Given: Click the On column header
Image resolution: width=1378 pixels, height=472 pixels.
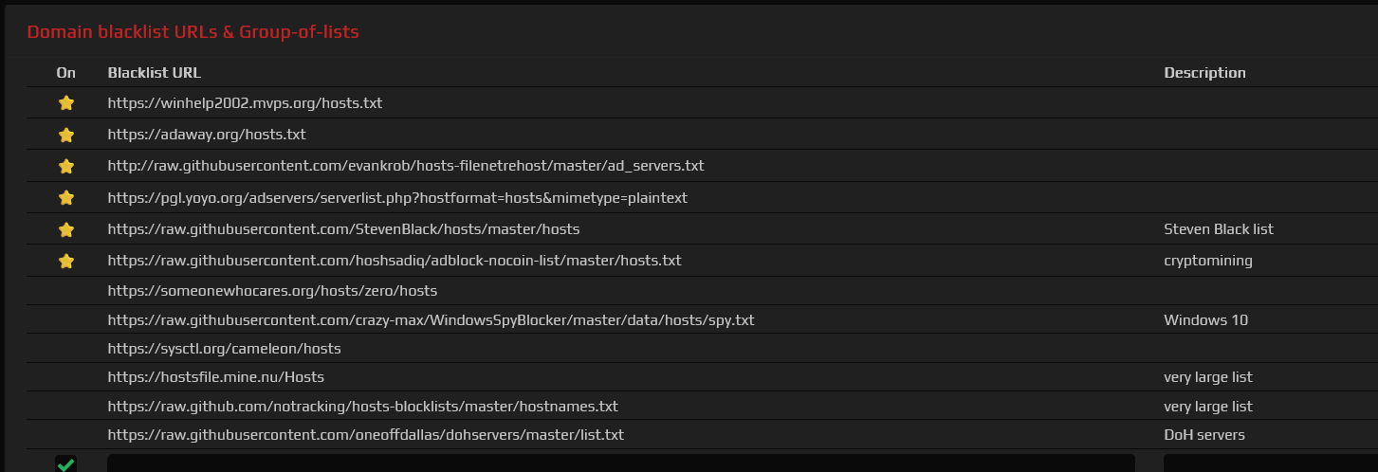Looking at the screenshot, I should (66, 73).
